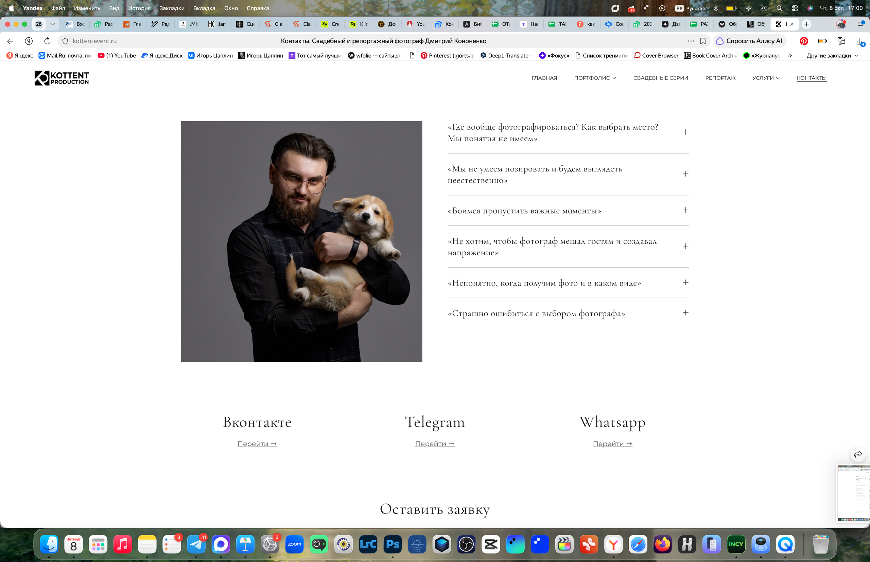This screenshot has width=870, height=562.
Task: Click the kottentevent.ru address field
Action: pos(383,41)
